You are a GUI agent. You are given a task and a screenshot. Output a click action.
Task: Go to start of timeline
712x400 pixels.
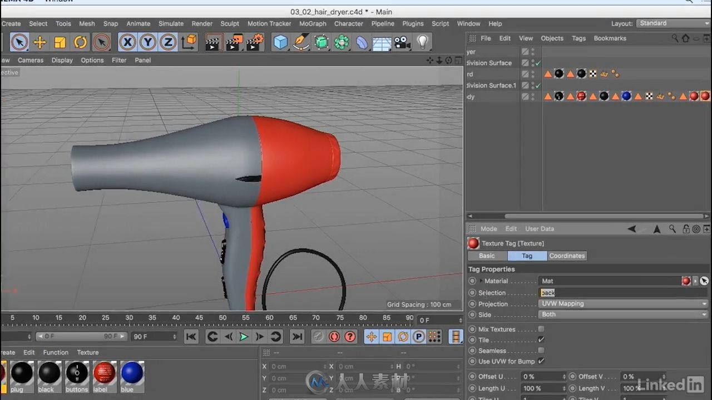tap(191, 336)
